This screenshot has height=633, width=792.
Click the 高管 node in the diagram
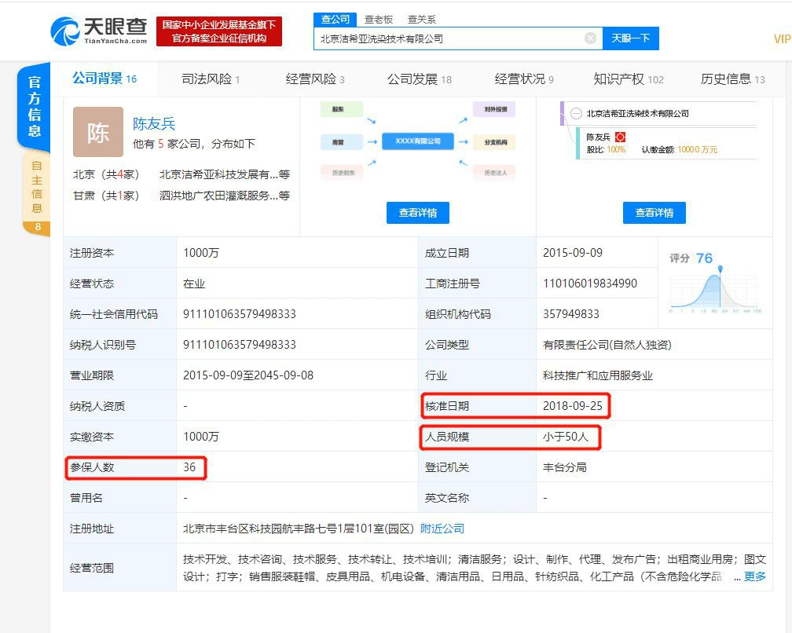(342, 142)
